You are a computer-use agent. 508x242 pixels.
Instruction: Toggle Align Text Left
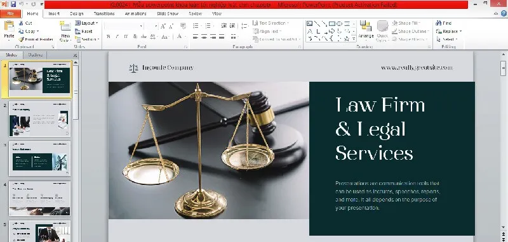click(x=196, y=37)
